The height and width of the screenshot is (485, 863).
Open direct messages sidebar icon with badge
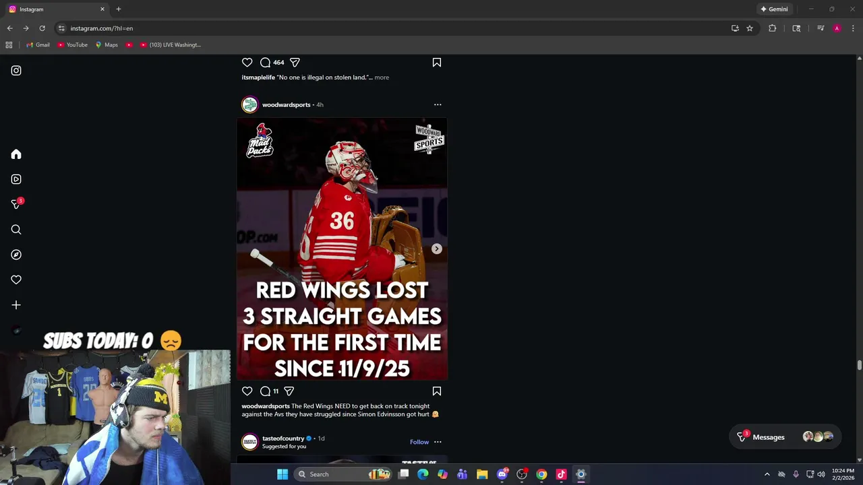click(x=17, y=204)
